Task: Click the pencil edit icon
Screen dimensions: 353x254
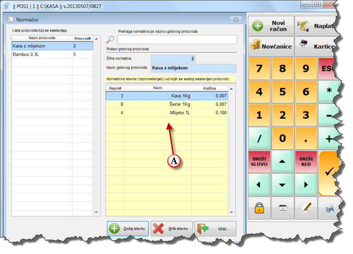Action: [306, 208]
